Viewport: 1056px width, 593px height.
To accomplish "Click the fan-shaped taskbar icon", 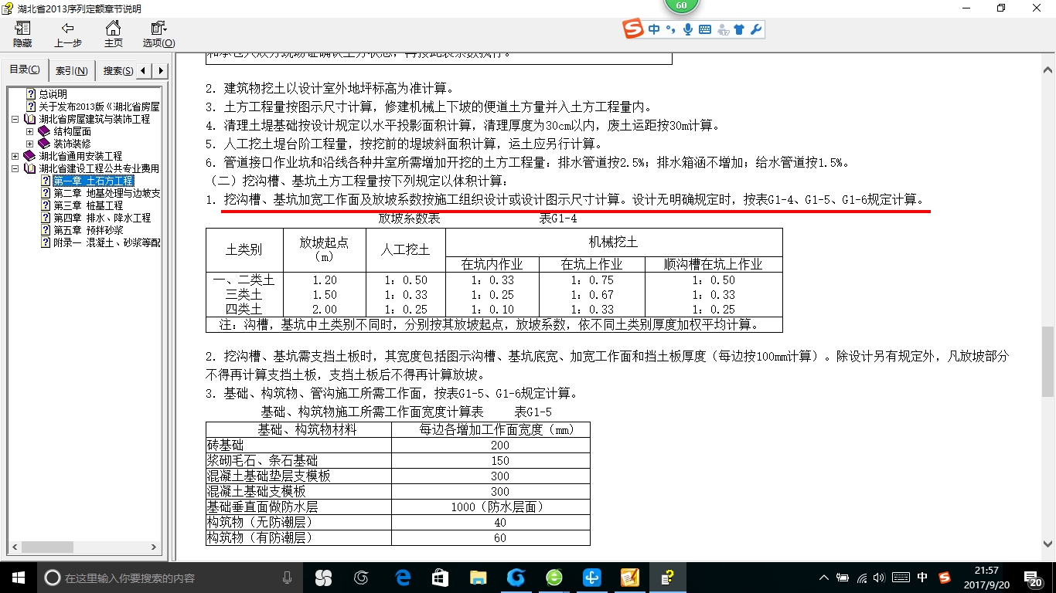I will pos(323,578).
